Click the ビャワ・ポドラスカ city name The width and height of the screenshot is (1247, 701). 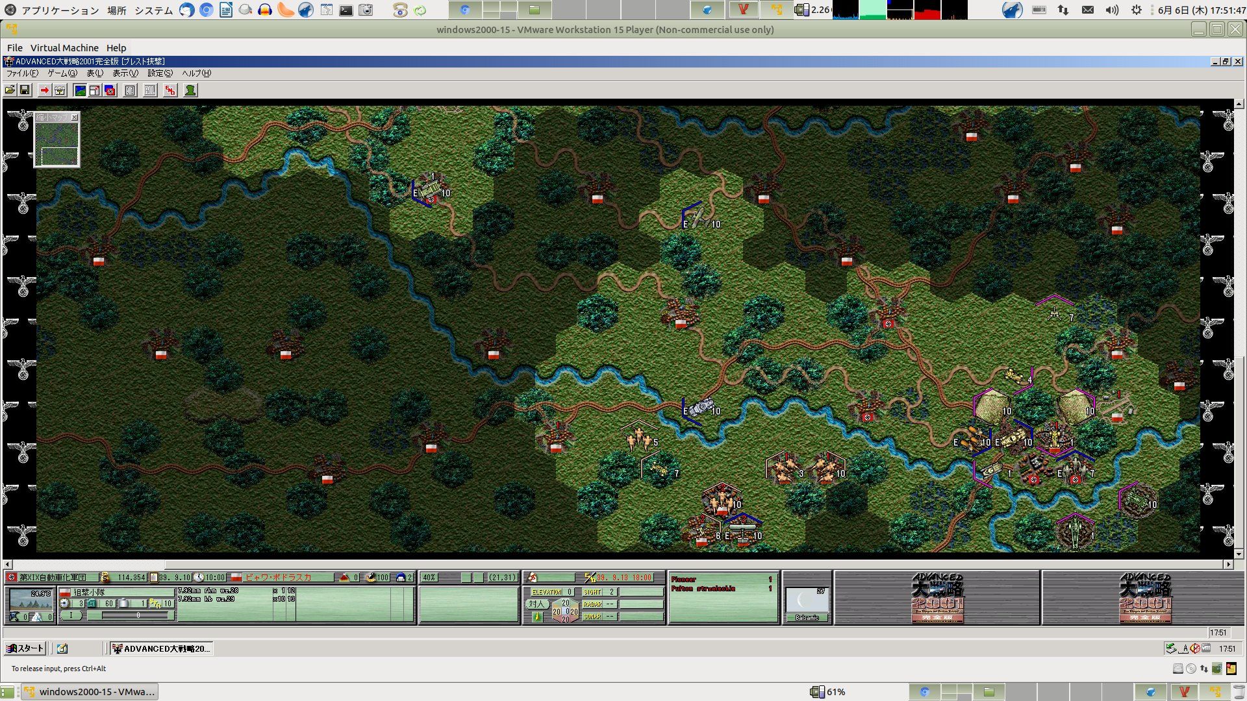point(278,578)
